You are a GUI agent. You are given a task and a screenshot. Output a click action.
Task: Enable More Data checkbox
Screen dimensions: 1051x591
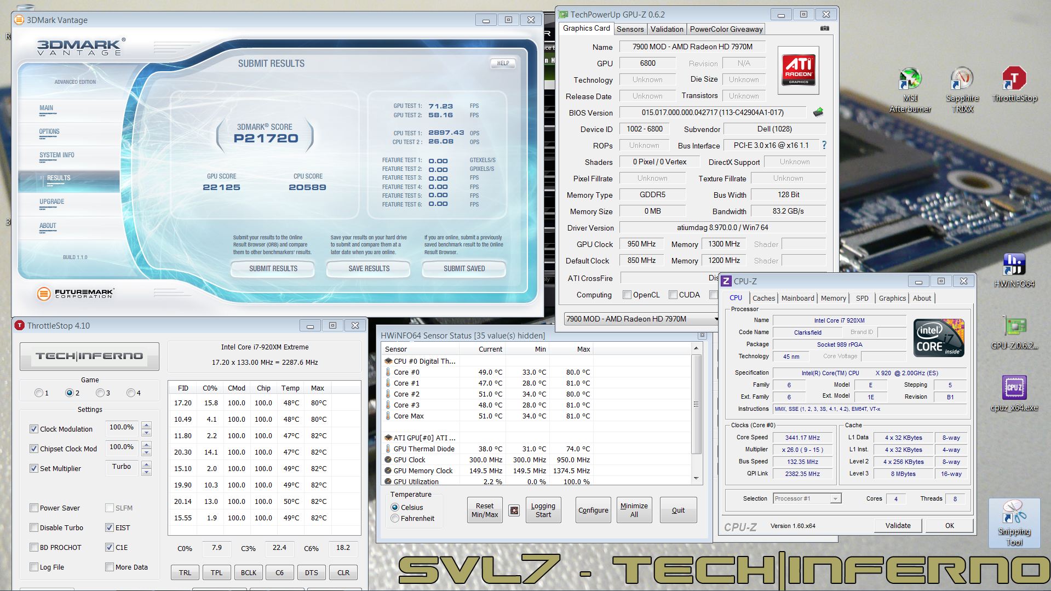tap(110, 567)
